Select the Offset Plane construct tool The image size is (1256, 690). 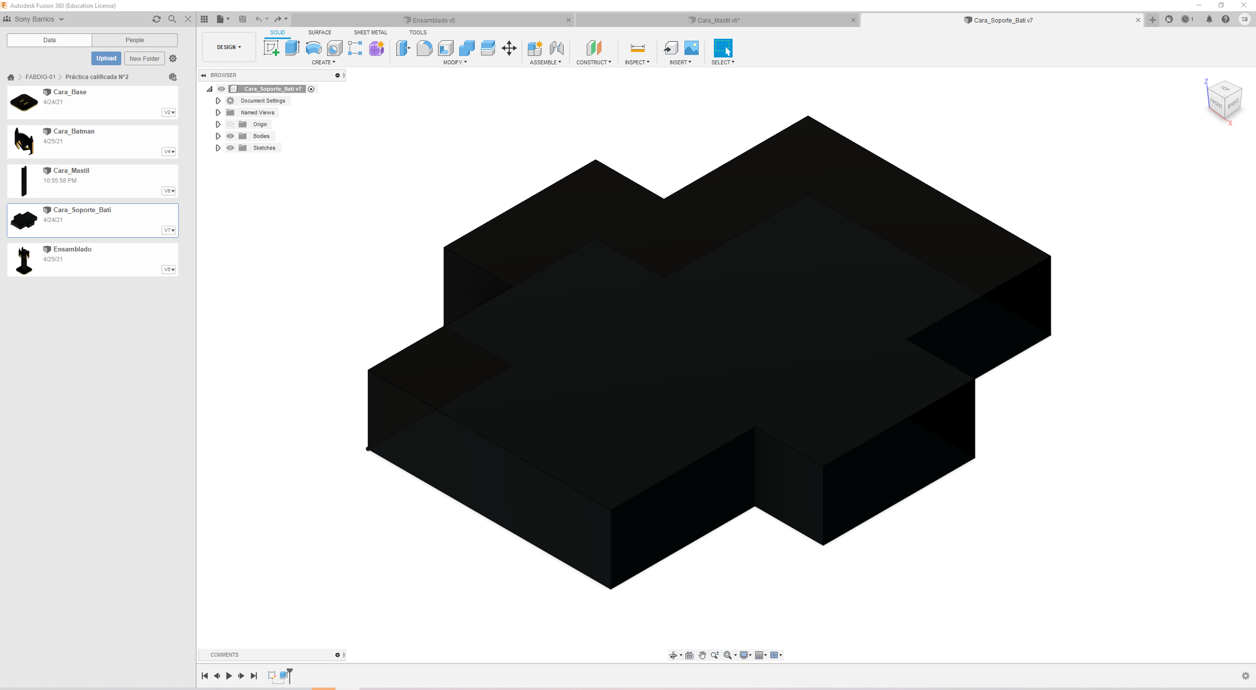point(593,48)
